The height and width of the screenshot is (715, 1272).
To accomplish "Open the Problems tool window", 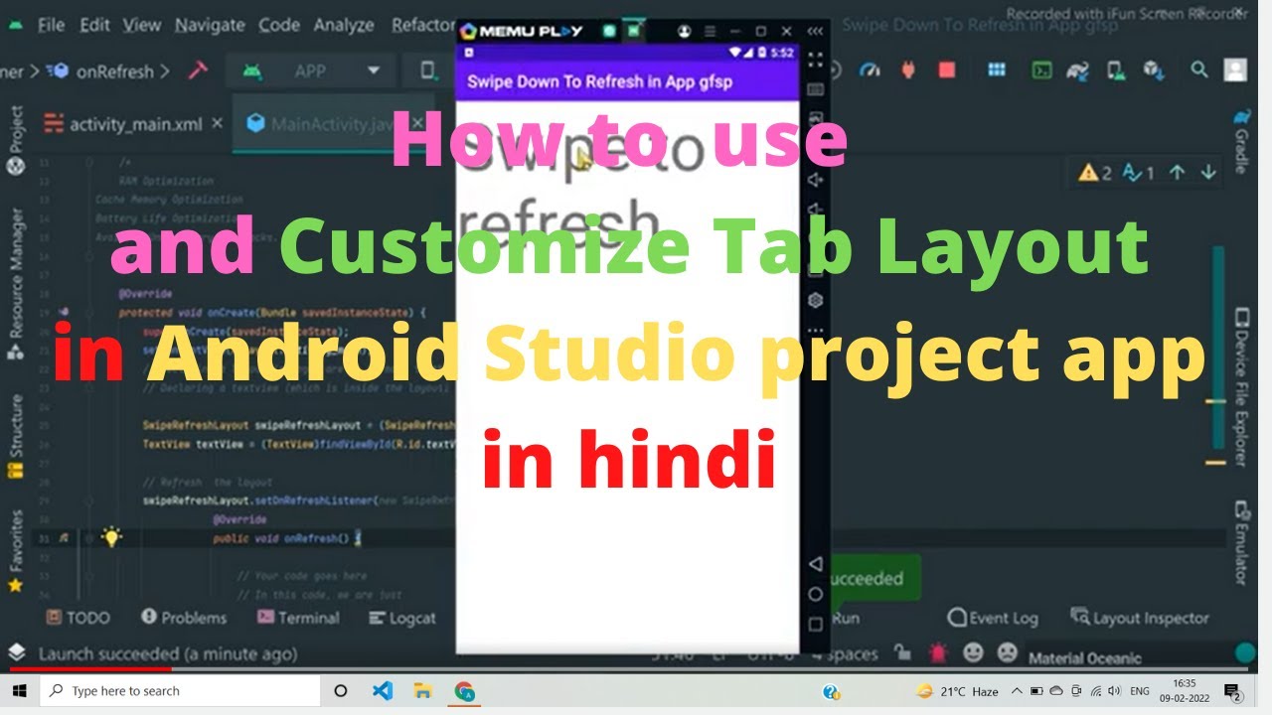I will 184,618.
